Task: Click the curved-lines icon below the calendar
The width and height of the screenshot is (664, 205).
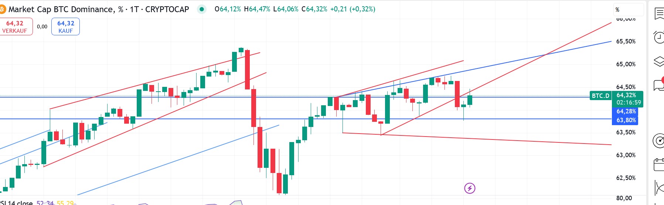Action: click(659, 188)
